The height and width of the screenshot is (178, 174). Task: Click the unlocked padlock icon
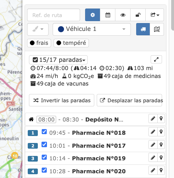coord(138,15)
